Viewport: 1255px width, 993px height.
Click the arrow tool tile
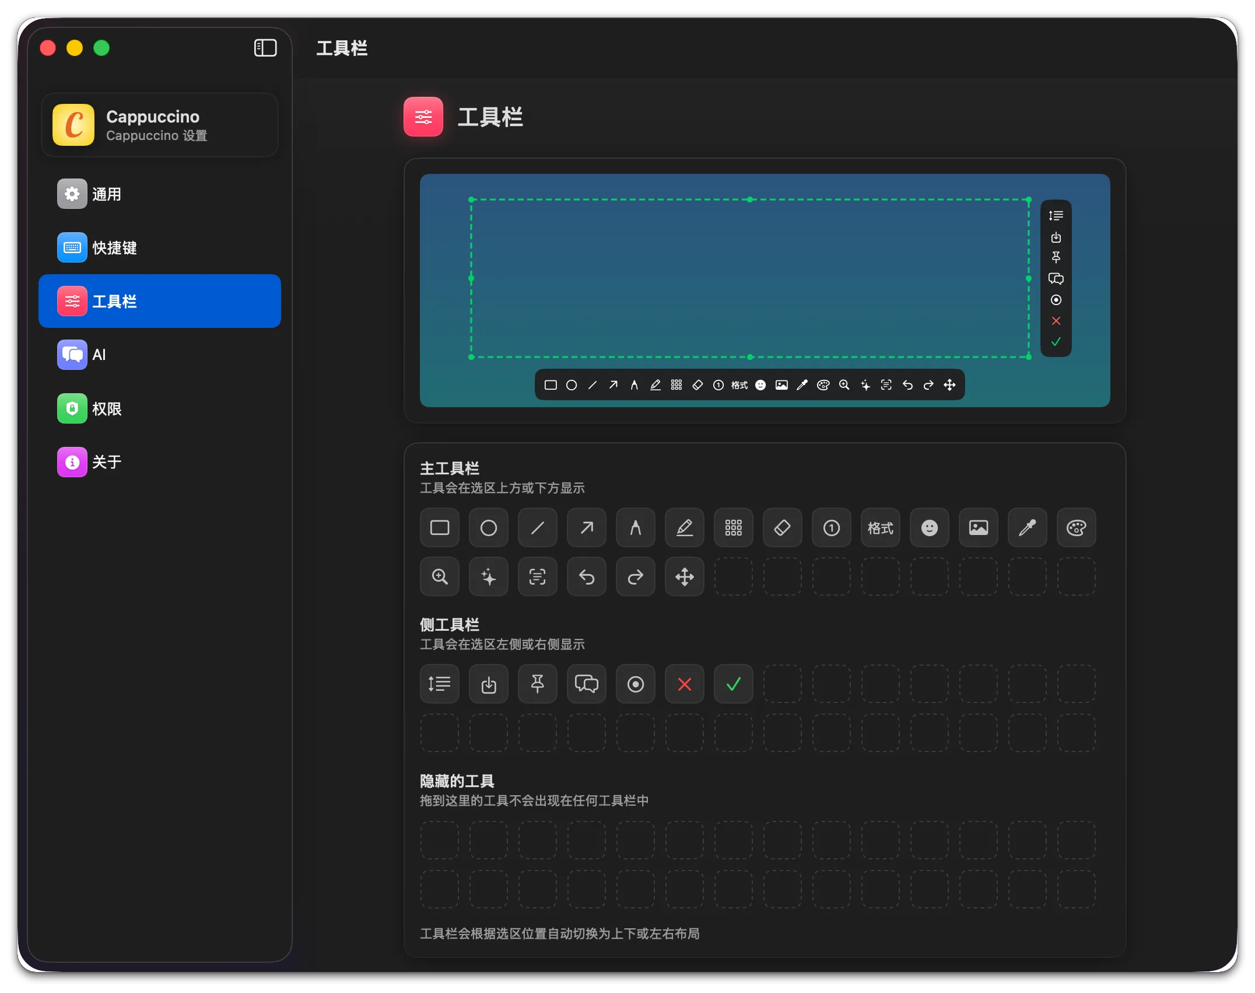click(x=587, y=528)
